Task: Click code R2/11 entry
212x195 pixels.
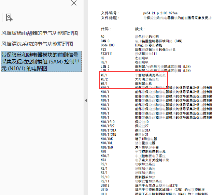Action: (x=105, y=181)
